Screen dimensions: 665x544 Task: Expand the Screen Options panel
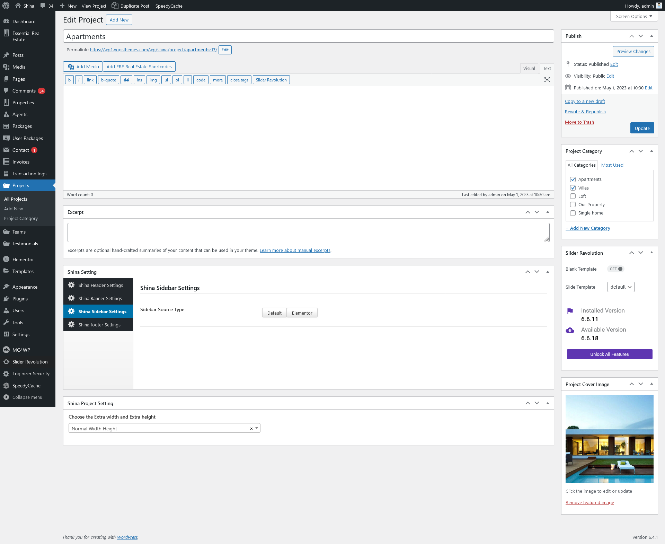(634, 16)
